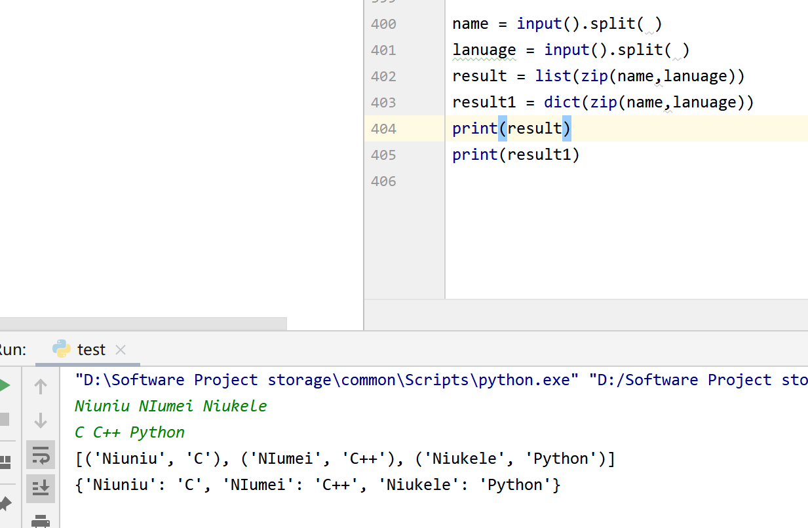808x528 pixels.
Task: Click the Restore Layout icon in Run panel
Action: click(x=5, y=462)
